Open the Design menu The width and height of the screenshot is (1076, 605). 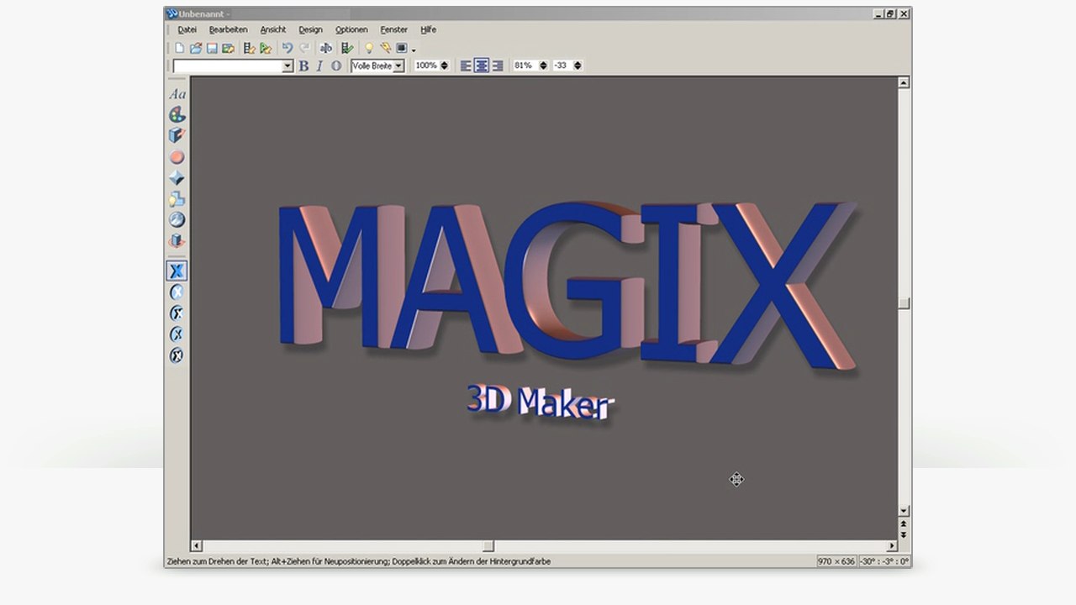(x=310, y=29)
